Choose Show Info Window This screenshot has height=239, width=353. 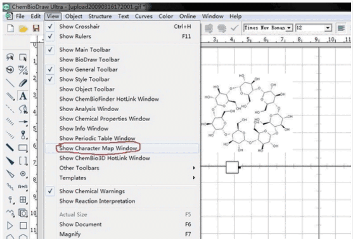coord(122,129)
